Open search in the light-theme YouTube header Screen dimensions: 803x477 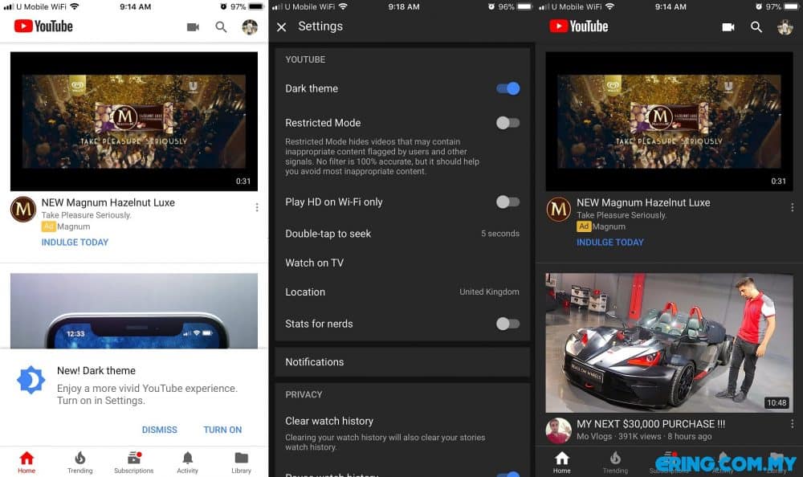221,27
